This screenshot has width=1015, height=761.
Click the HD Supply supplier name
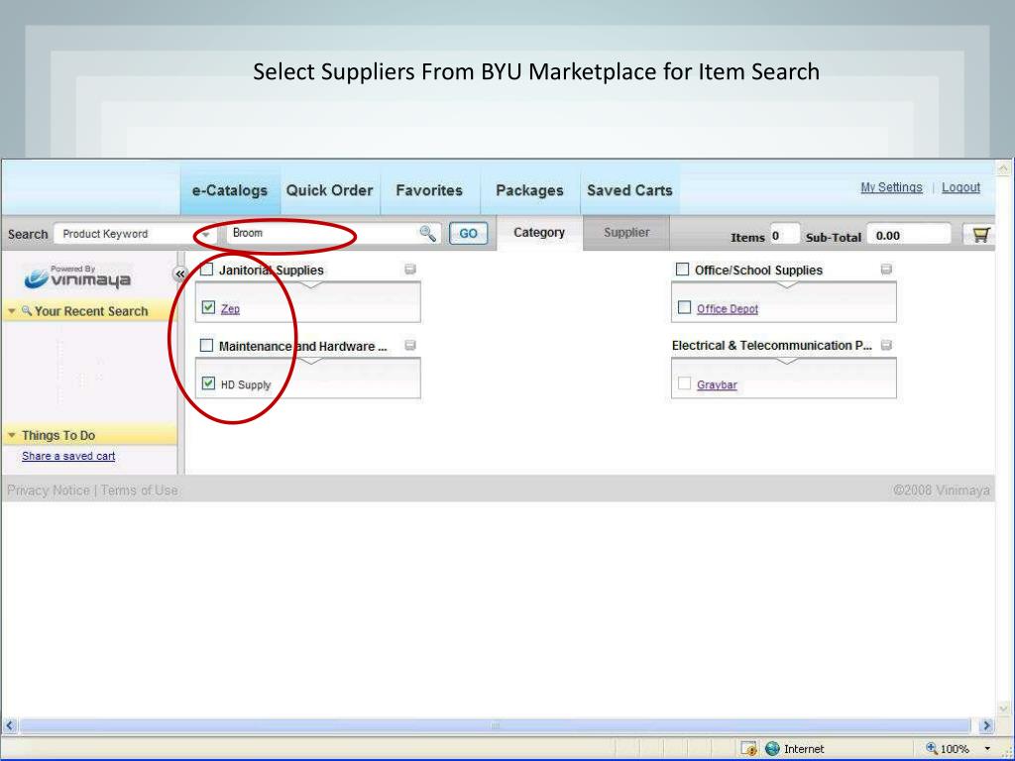pos(246,384)
